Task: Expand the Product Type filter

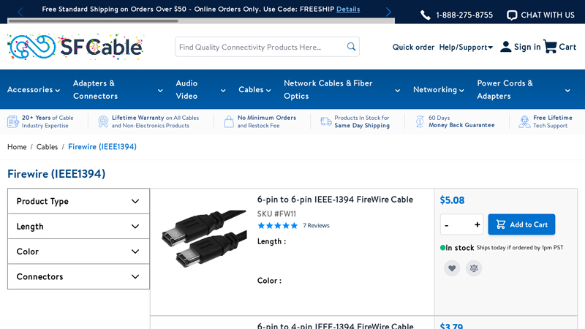Action: click(x=78, y=201)
